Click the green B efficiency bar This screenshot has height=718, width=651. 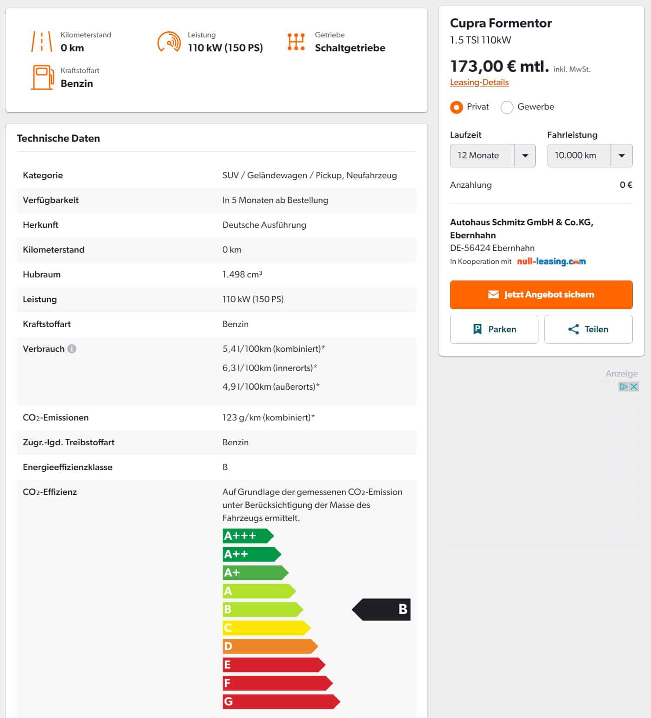pos(263,609)
